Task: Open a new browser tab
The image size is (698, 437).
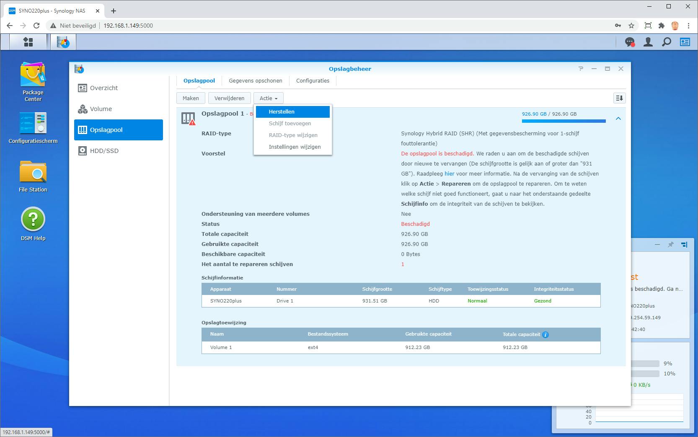Action: coord(114,11)
